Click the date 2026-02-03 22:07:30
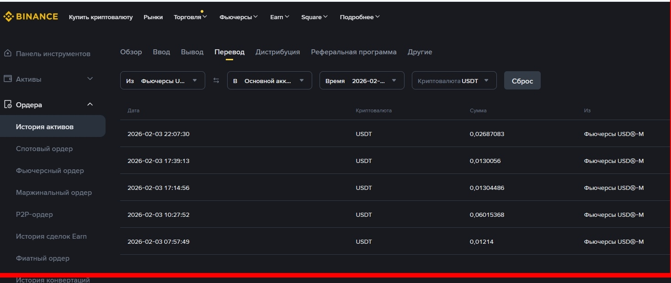 (x=158, y=134)
